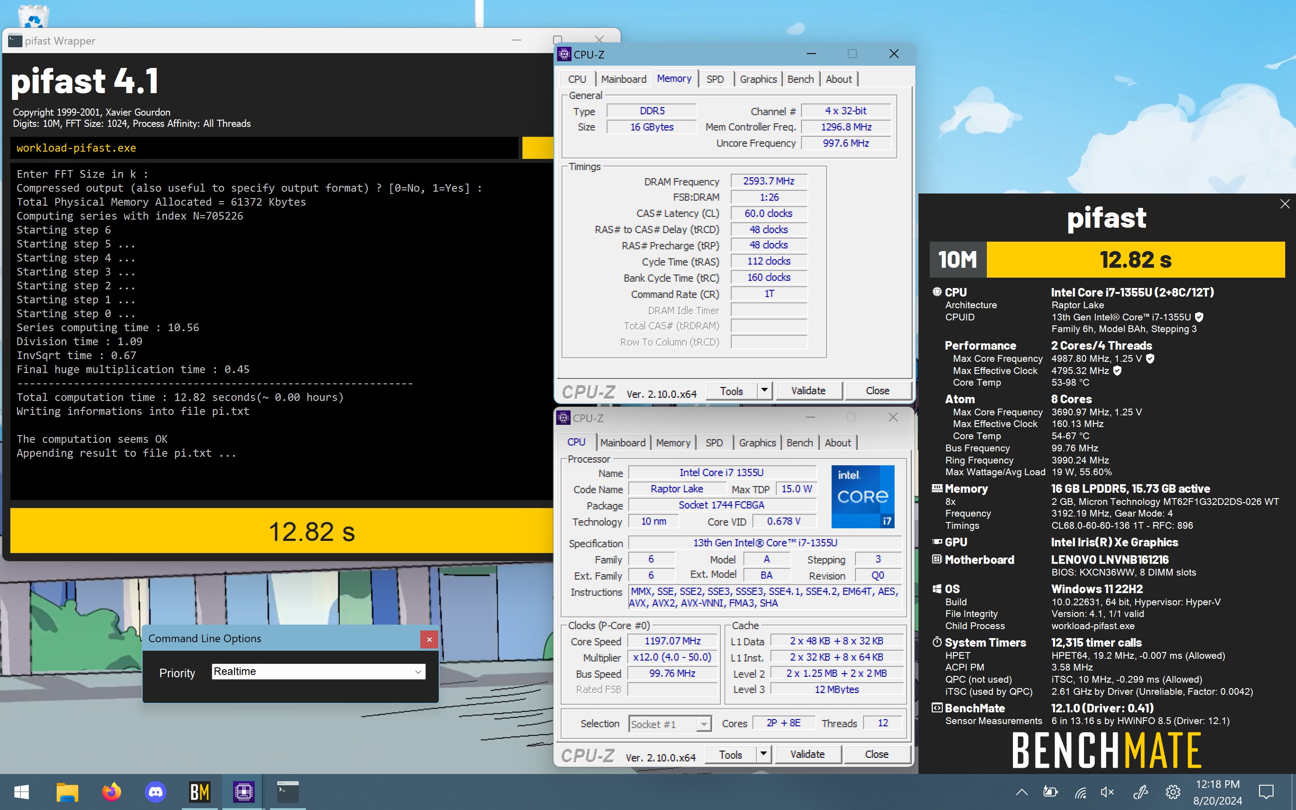Open battery status tray icon
The image size is (1296, 810).
click(1050, 792)
